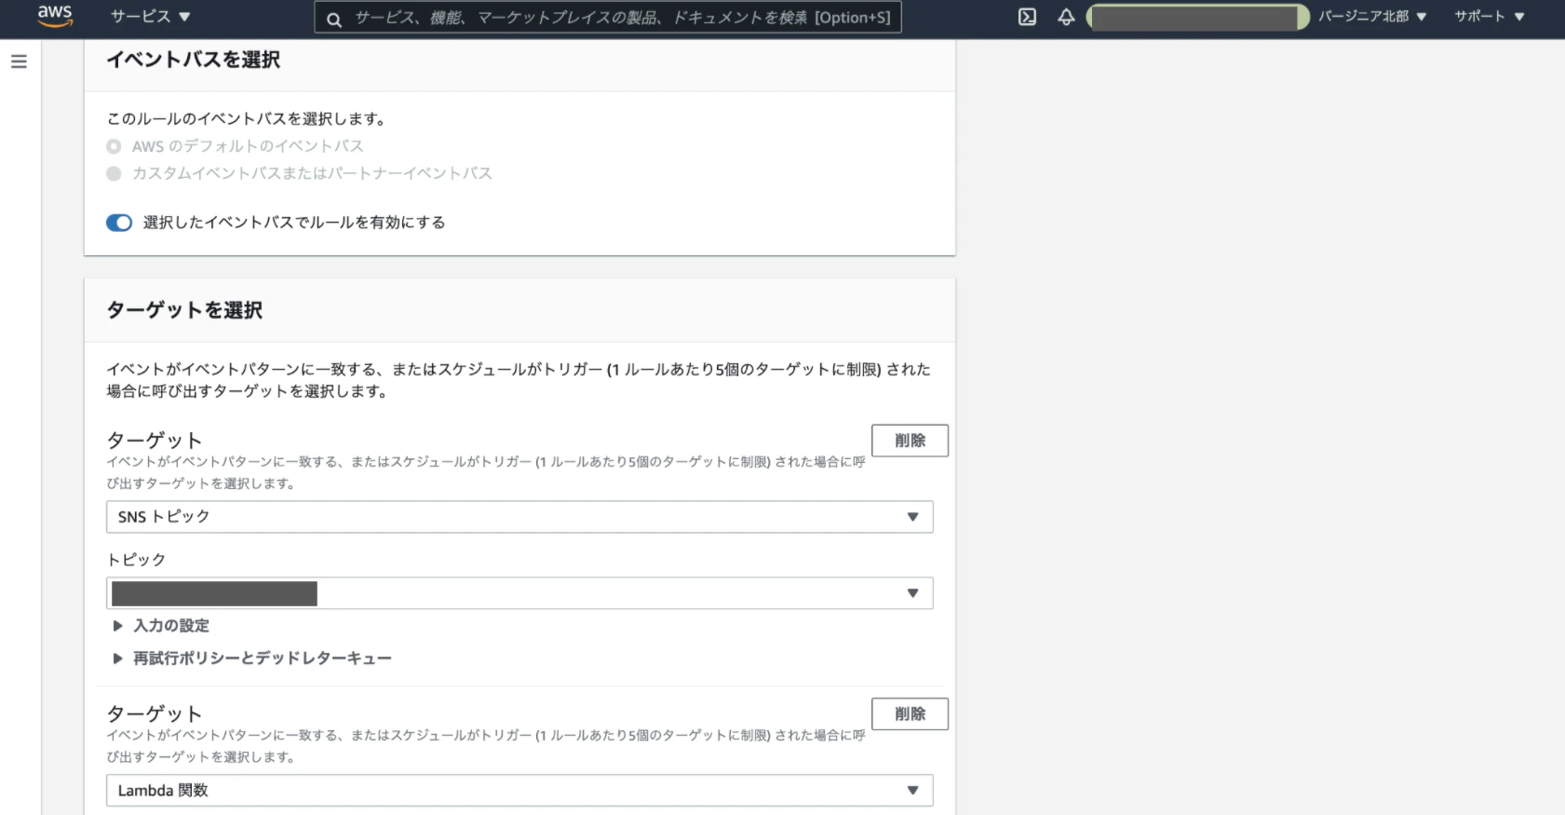Open the バージニア北部 region menu

coord(1371,17)
